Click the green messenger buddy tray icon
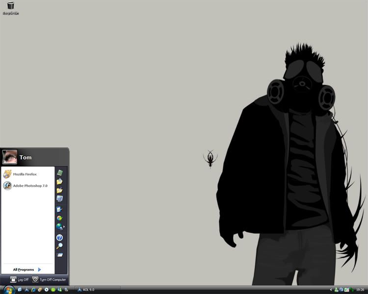368x294 pixels. (x=336, y=290)
